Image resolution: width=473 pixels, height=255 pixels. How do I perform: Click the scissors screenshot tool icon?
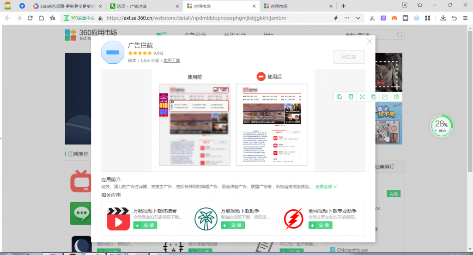point(372,18)
